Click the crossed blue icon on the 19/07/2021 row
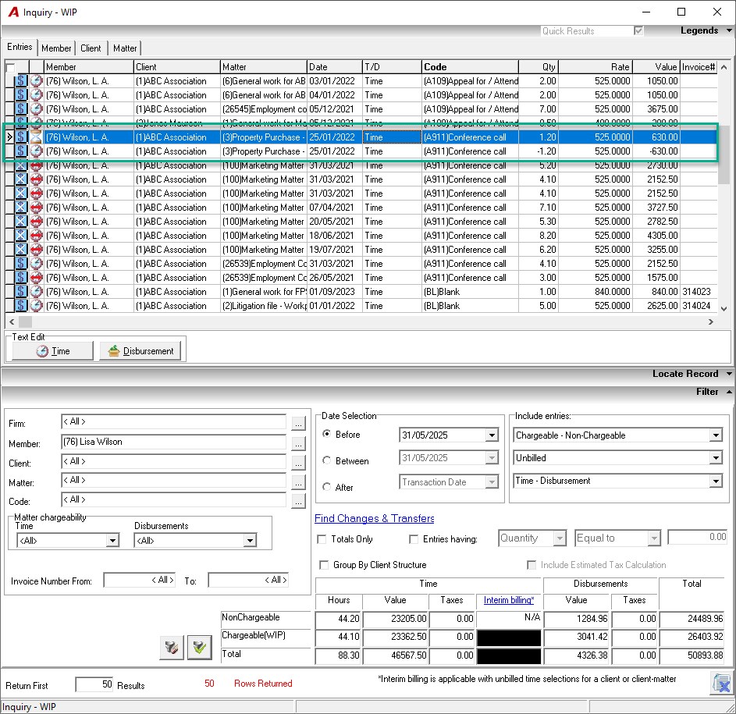This screenshot has height=714, width=736. 21,250
